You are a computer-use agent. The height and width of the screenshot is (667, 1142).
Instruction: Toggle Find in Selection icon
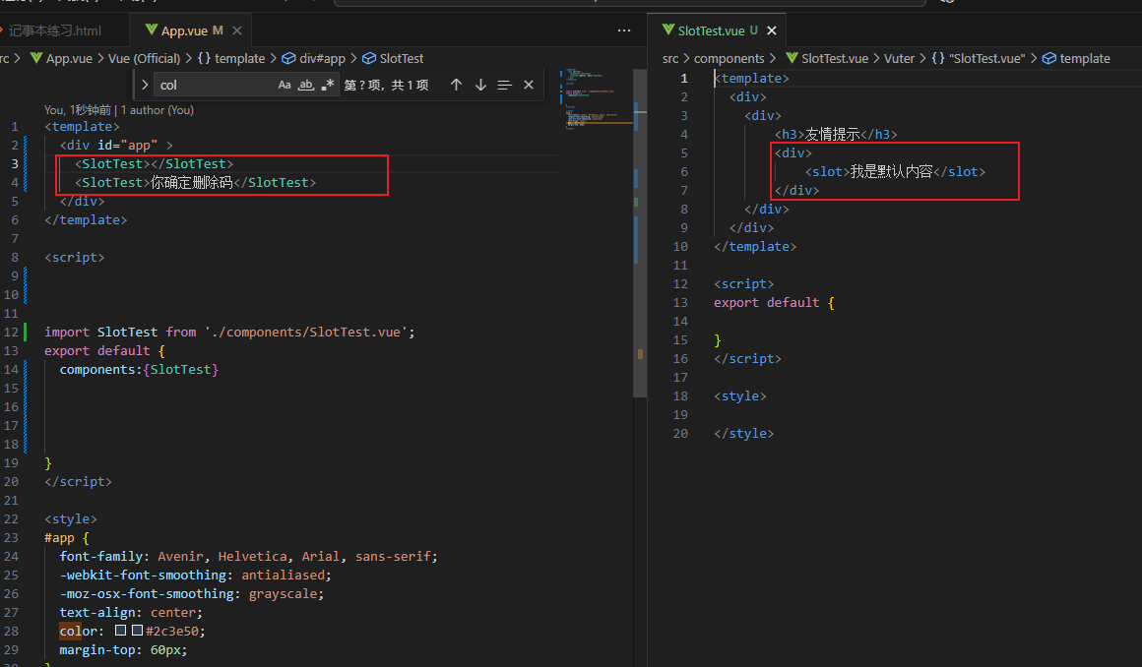[x=505, y=86]
